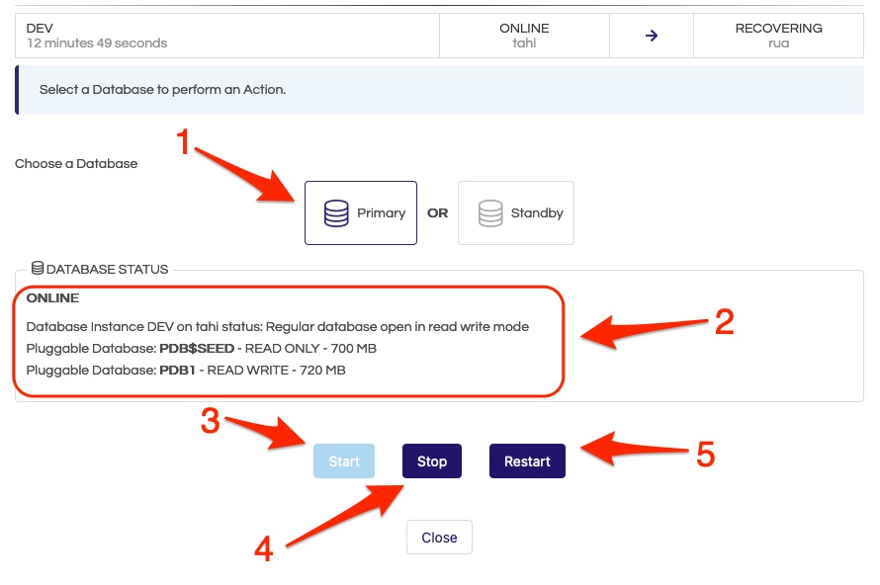The height and width of the screenshot is (585, 880).
Task: Click the ONLINE tahi status indicator
Action: tap(524, 35)
